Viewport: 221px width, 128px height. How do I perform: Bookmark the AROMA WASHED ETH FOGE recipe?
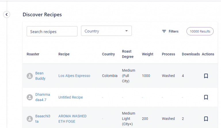[x=206, y=119]
